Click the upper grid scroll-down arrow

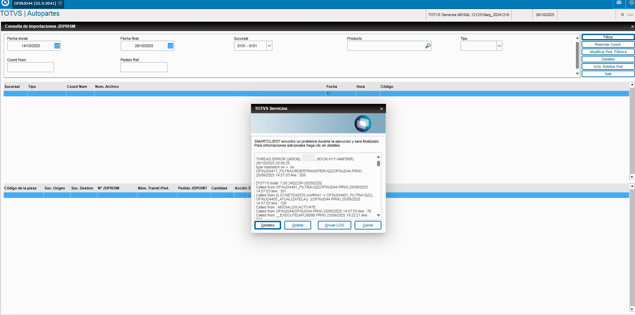click(x=632, y=177)
